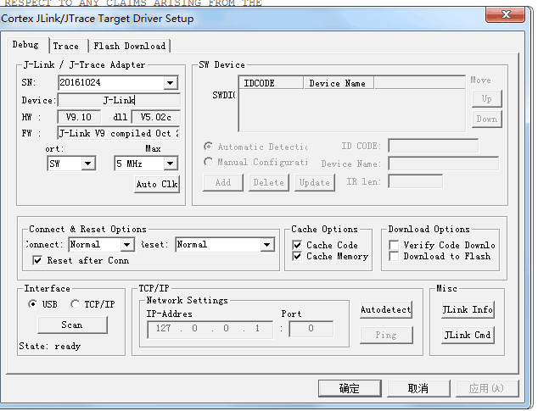Click the Move Up button

pos(487,99)
